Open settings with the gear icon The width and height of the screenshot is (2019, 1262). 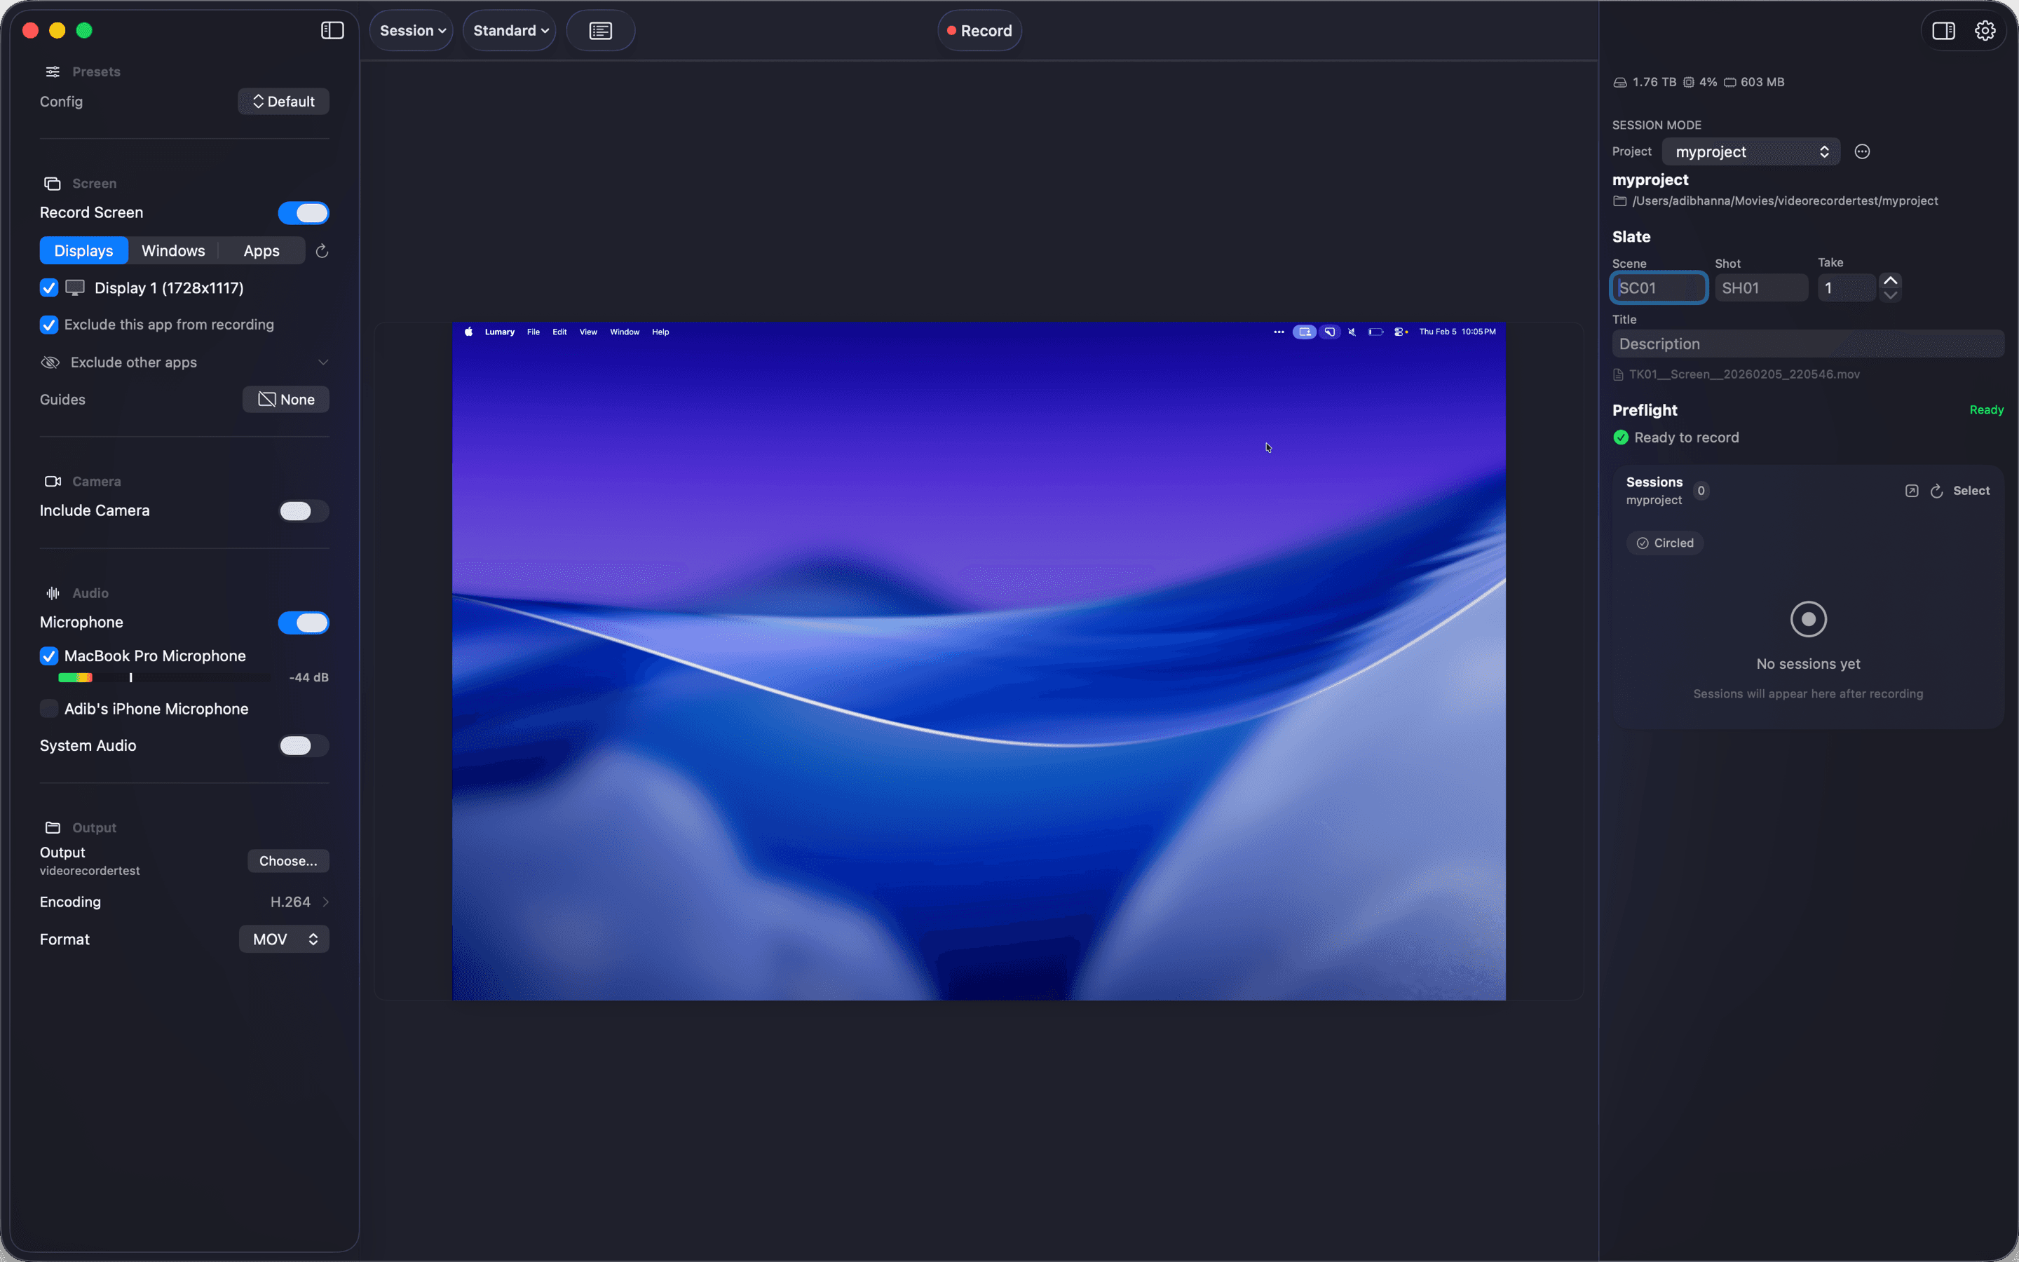click(1985, 31)
